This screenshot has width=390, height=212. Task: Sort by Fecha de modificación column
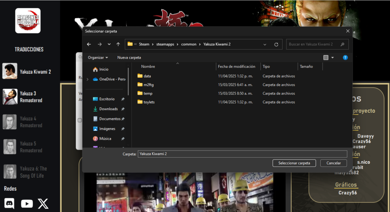click(237, 66)
